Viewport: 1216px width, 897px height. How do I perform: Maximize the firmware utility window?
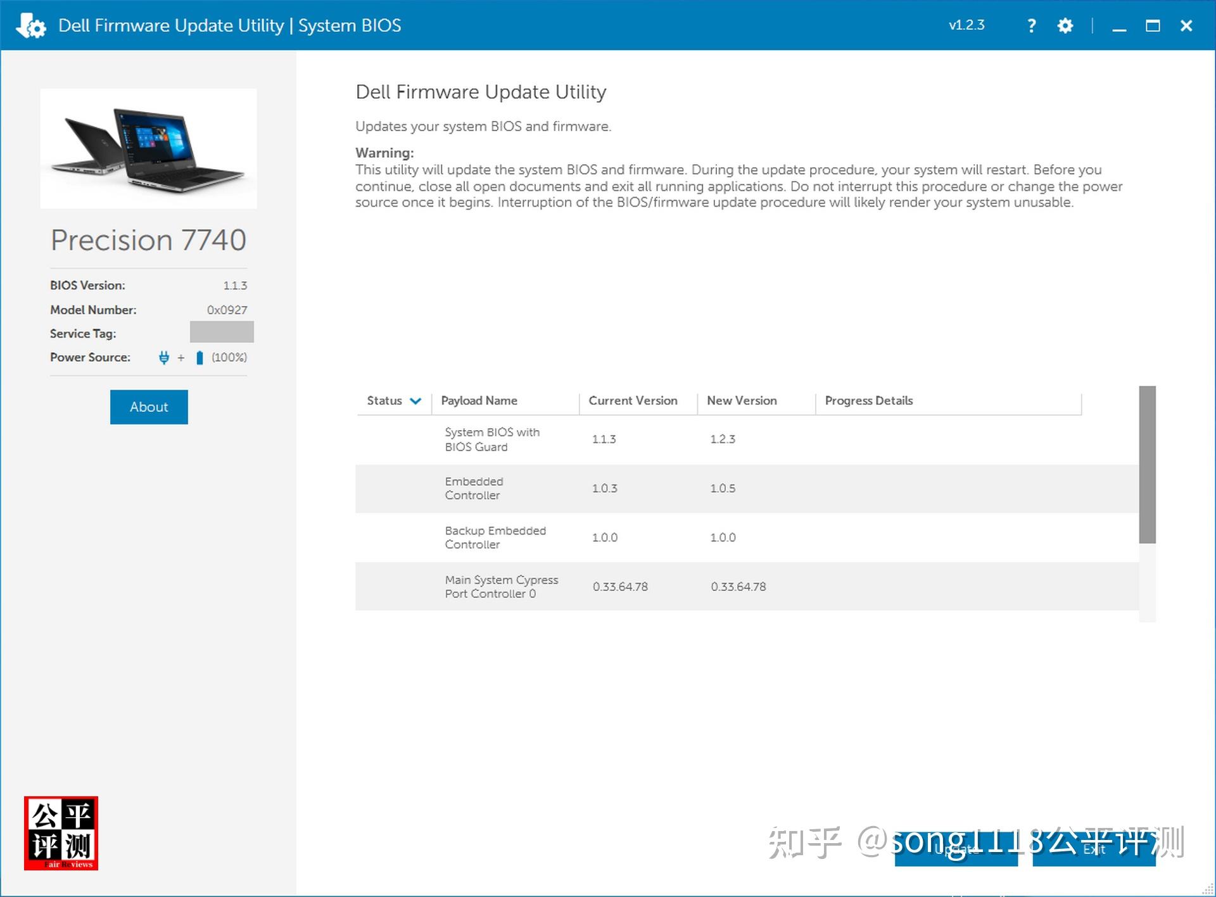click(x=1153, y=25)
